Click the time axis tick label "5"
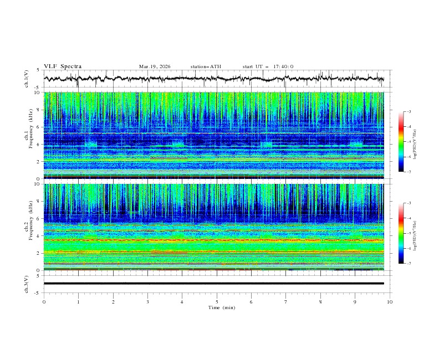The image size is (439, 339). [217, 302]
